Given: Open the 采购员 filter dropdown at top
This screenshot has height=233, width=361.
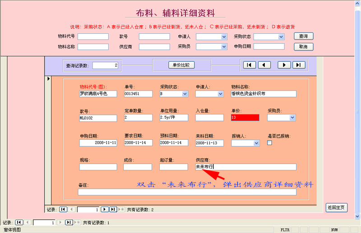Looking at the screenshot, I should coord(224,47).
